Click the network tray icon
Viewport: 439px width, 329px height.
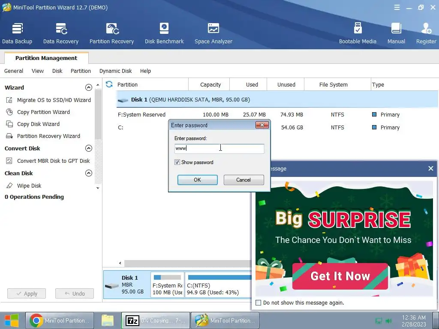click(379, 321)
